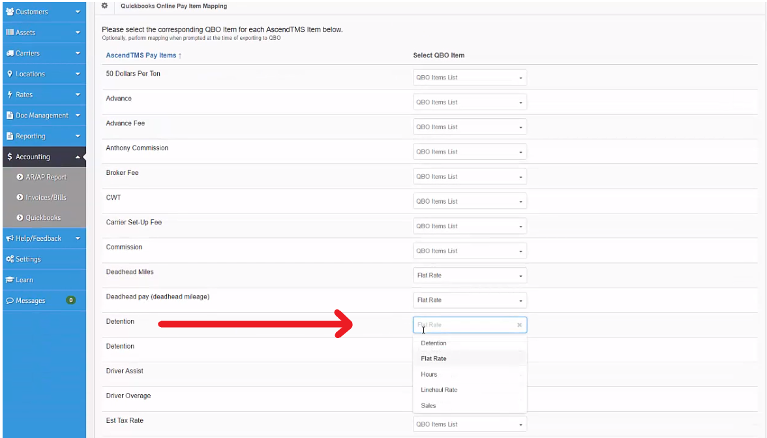The image size is (767, 438).
Task: Expand the Locations menu arrow
Action: (x=78, y=74)
